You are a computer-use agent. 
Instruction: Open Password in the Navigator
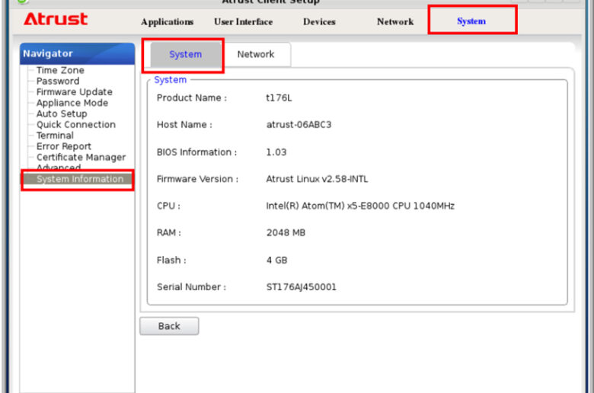coord(58,81)
